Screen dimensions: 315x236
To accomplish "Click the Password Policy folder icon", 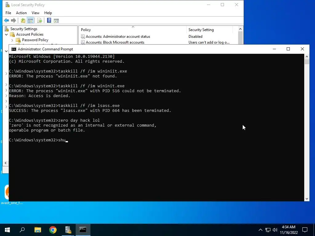I will pos(18,40).
